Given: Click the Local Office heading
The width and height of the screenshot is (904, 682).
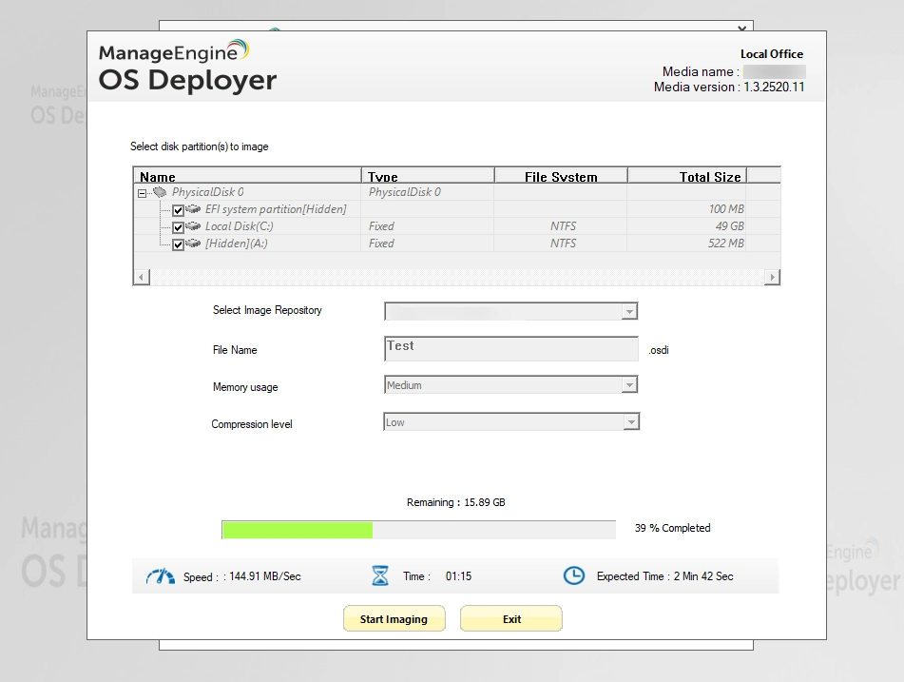Looking at the screenshot, I should click(772, 54).
